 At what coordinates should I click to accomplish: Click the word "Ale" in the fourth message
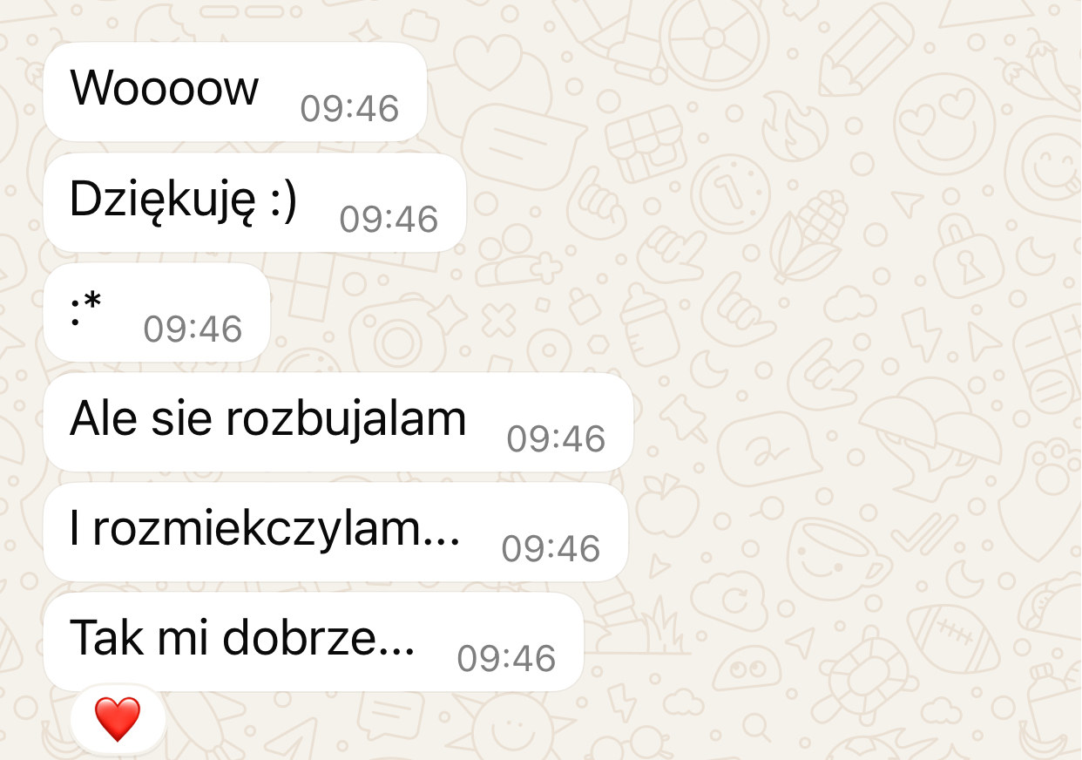pos(103,419)
